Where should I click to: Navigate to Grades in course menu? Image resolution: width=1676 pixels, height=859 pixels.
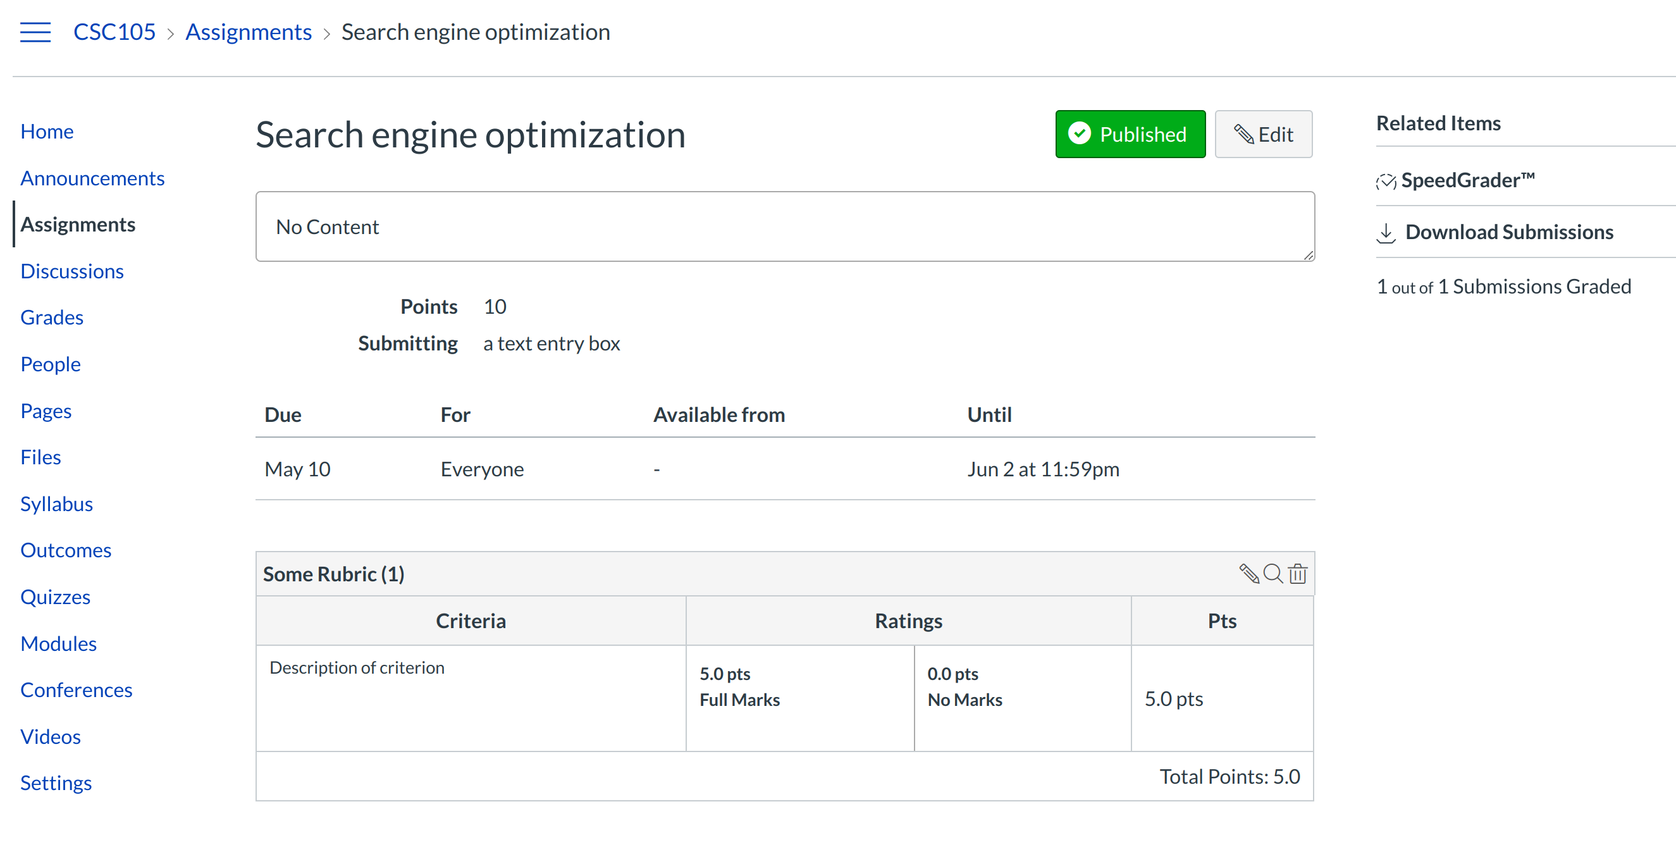pos(51,318)
